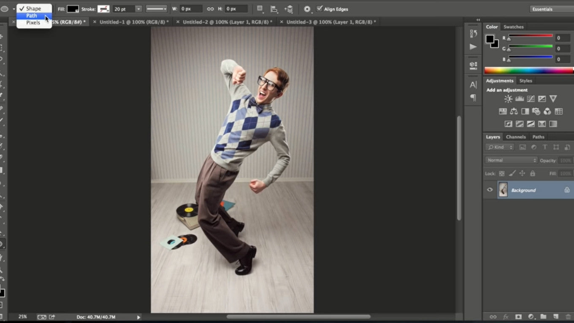Close the Untitled-1 document tab
Screen dimensions: 574x323
click(x=95, y=22)
